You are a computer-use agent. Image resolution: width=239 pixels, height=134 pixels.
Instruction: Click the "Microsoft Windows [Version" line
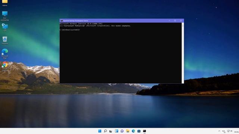point(81,24)
